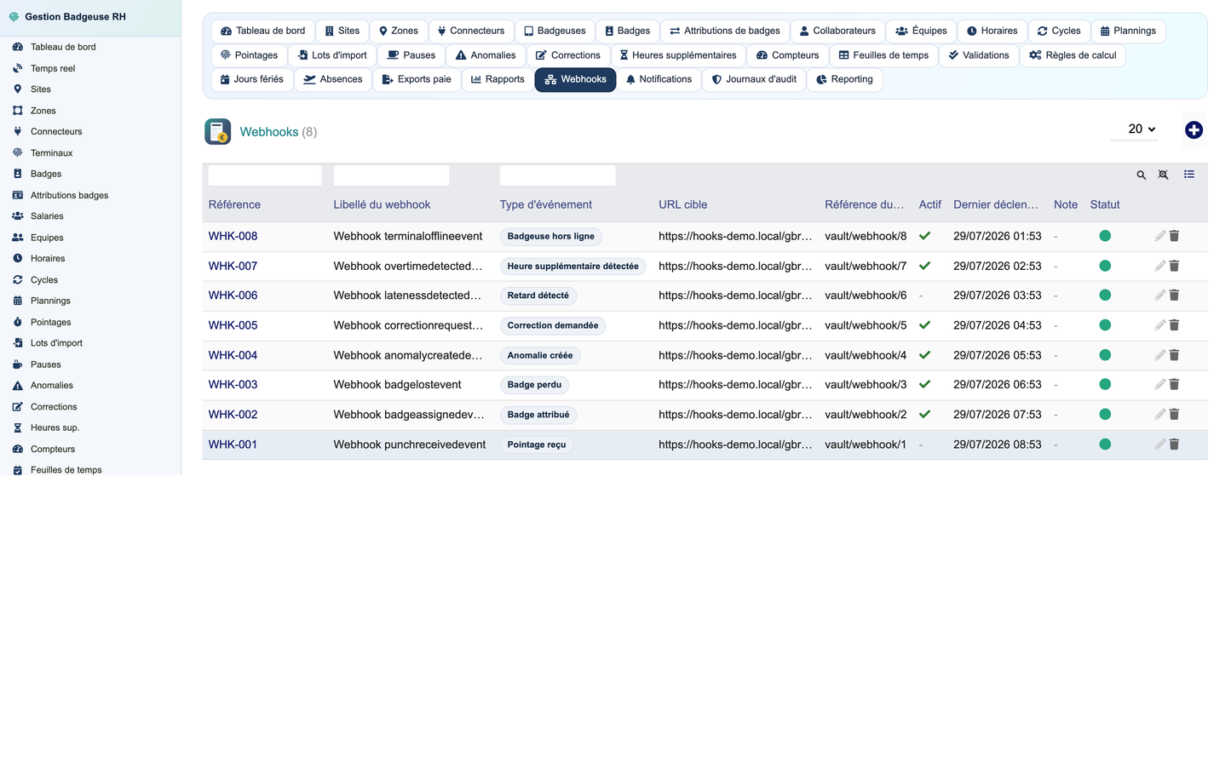Image resolution: width=1231 pixels, height=769 pixels.
Task: Delete WHK-005 using the trash icon
Action: click(1174, 325)
